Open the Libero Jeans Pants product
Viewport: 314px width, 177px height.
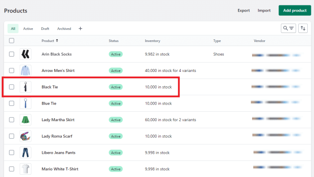[58, 152]
